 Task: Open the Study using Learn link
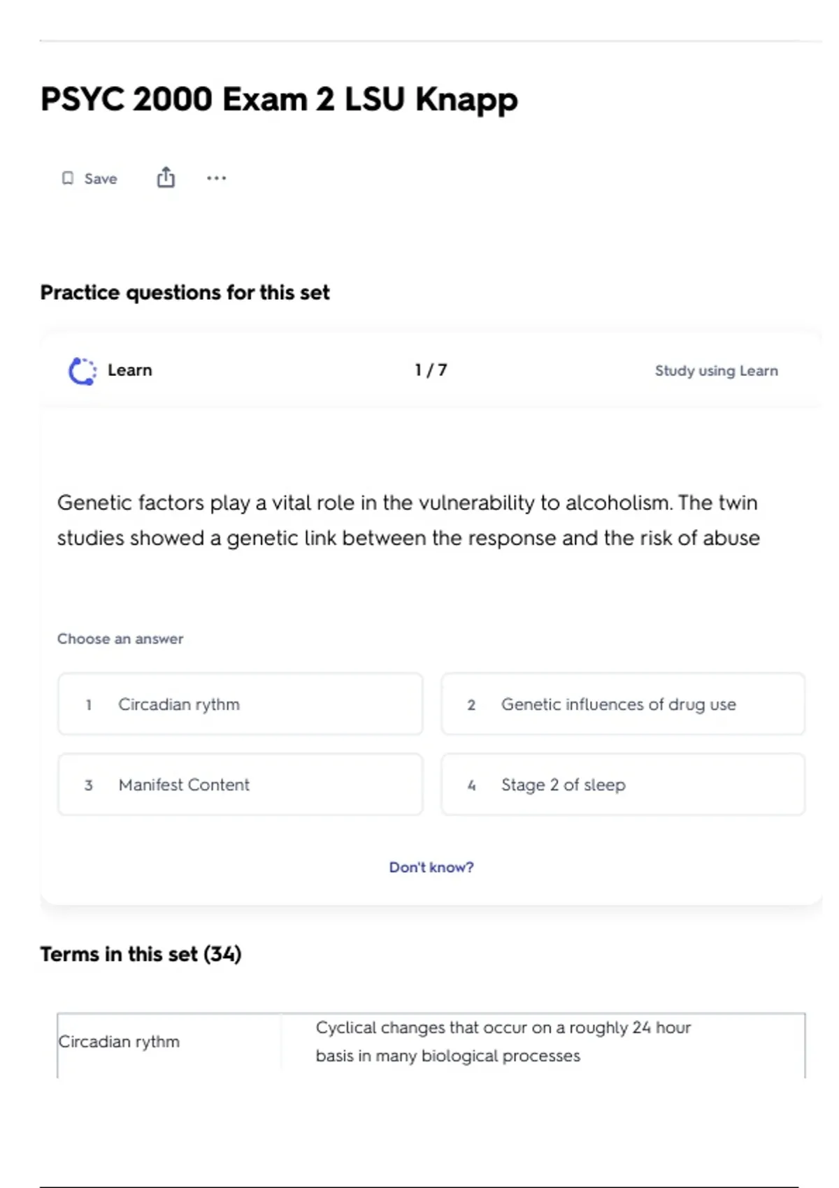[716, 370]
